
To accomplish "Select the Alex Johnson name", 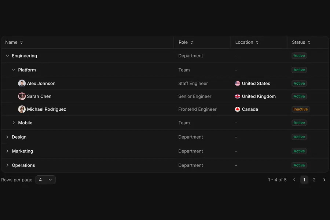I will point(41,83).
